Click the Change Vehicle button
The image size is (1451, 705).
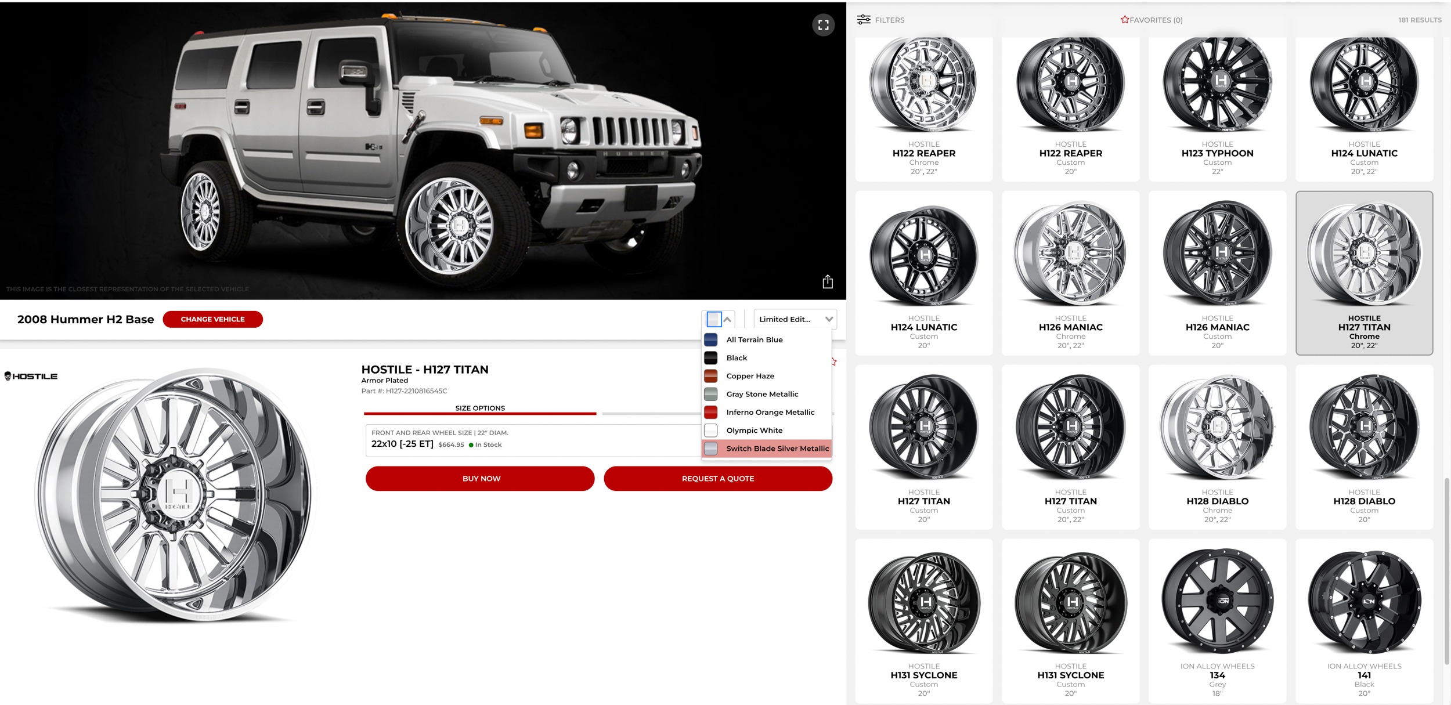click(x=213, y=319)
